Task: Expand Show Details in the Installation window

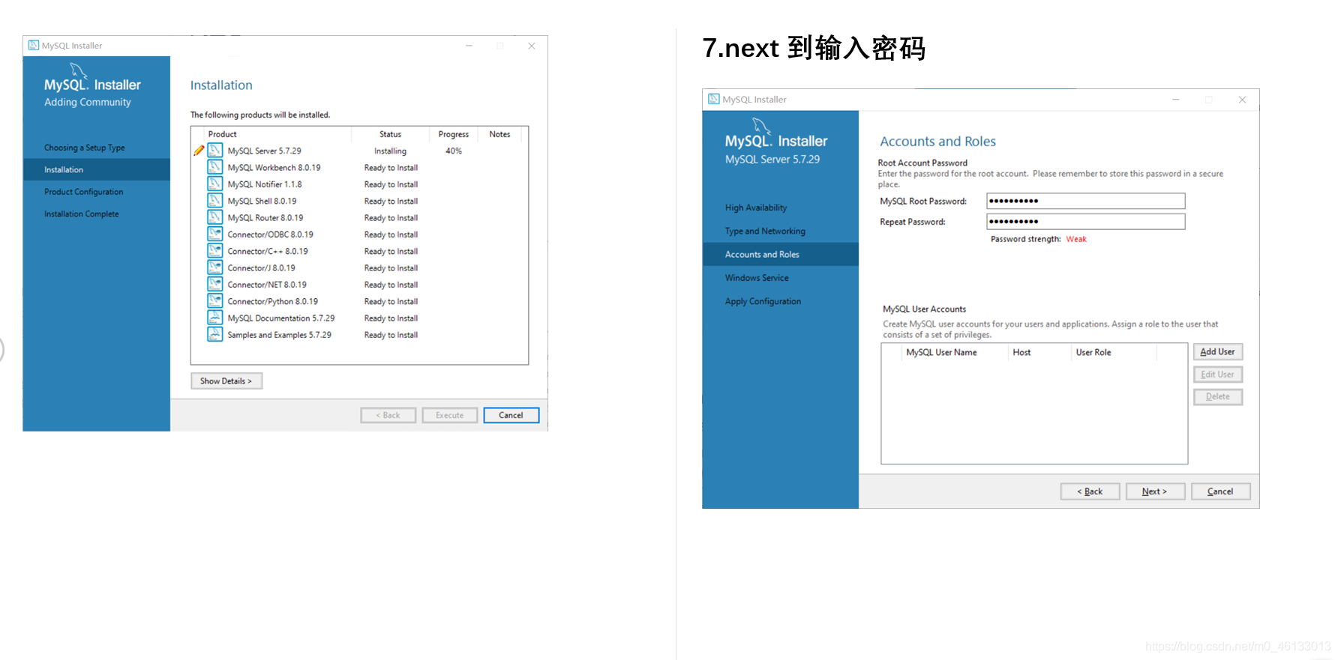Action: coord(226,381)
